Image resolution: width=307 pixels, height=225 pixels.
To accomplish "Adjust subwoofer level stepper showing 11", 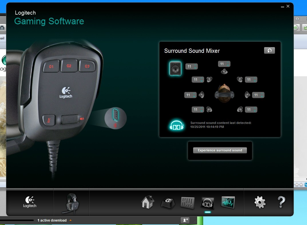I will coord(191,67).
